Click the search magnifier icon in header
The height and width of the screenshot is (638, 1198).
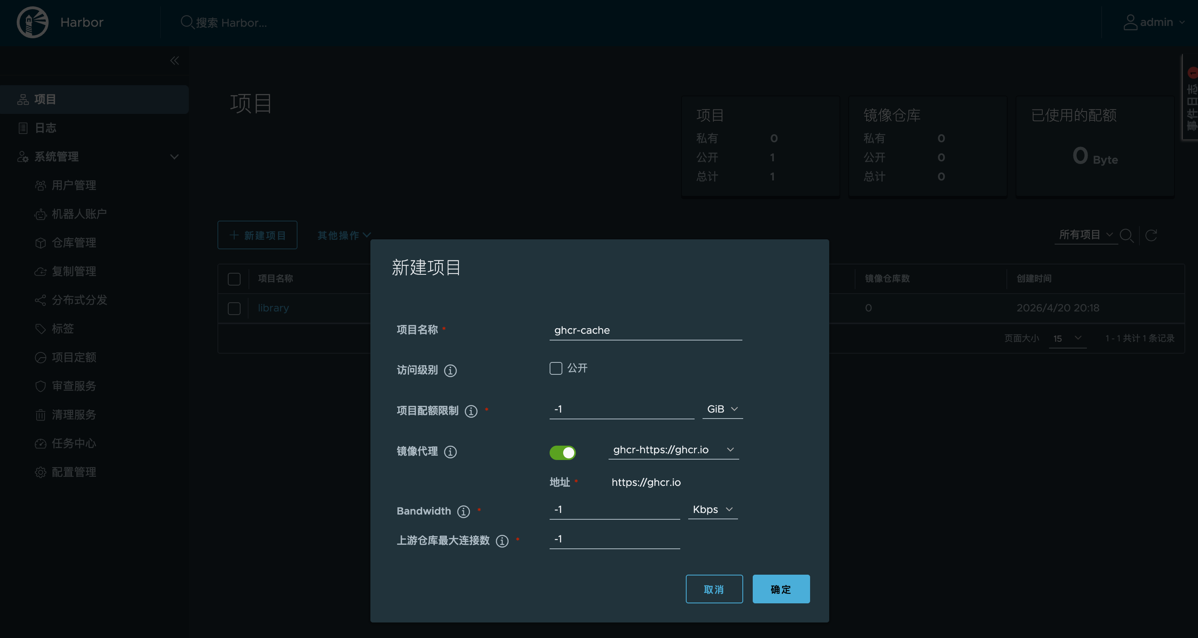click(187, 22)
